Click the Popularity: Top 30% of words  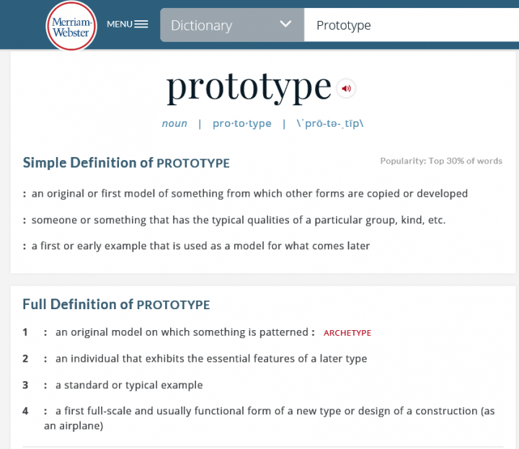[441, 161]
